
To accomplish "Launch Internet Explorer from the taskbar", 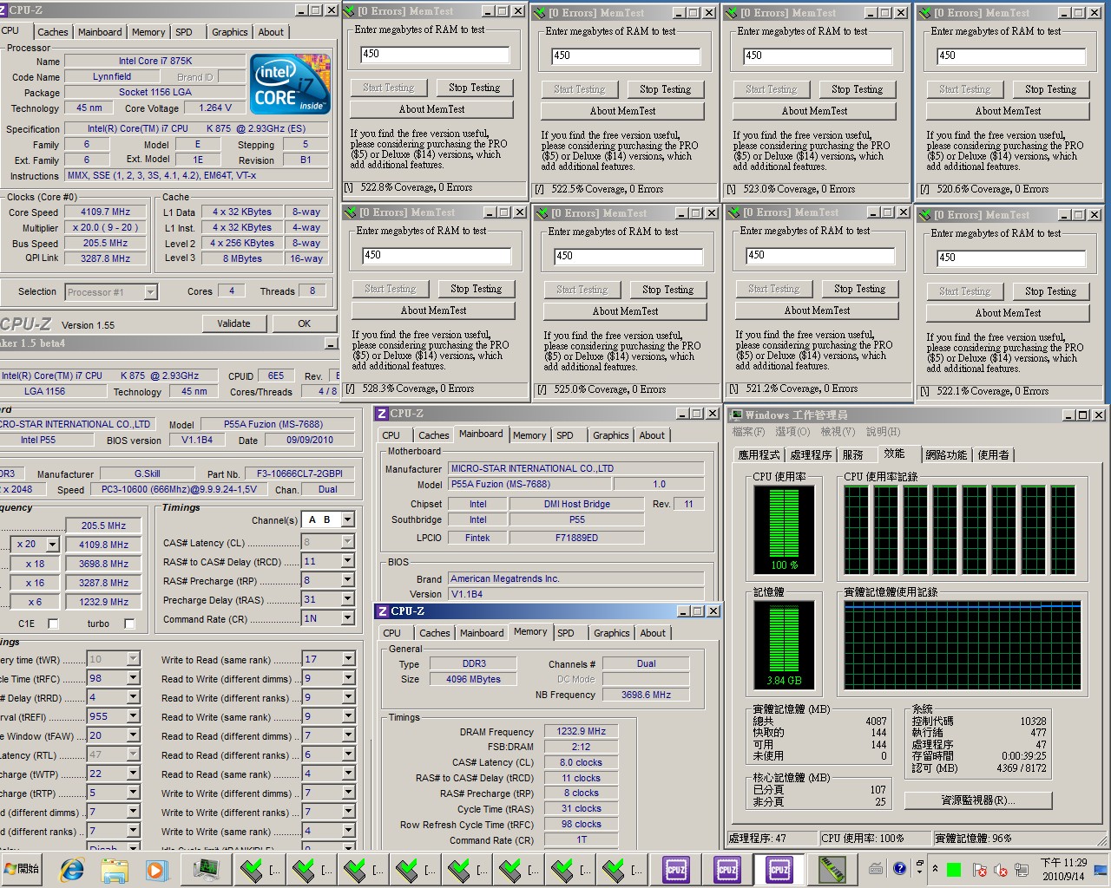I will click(73, 869).
